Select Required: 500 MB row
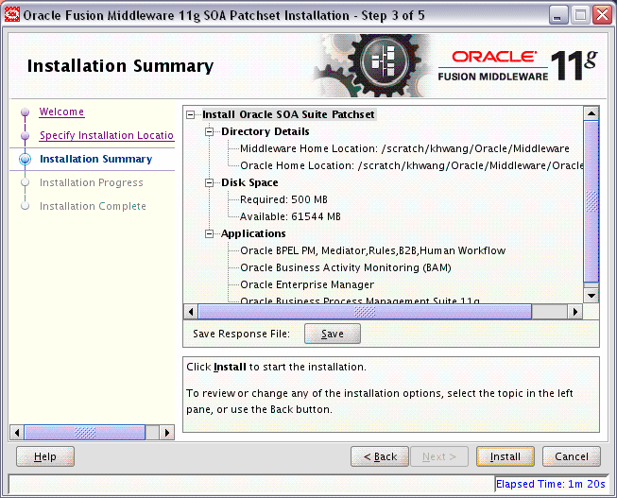 (283, 199)
